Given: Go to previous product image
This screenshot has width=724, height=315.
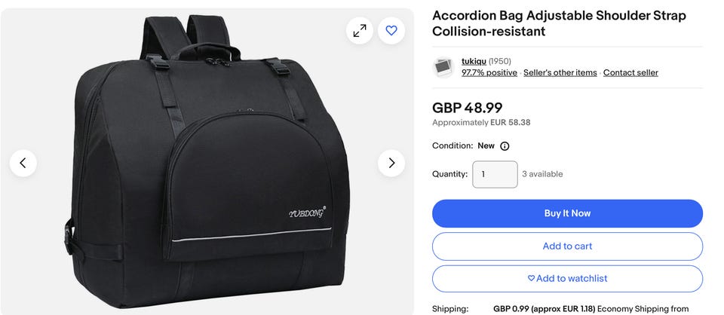Looking at the screenshot, I should coord(23,163).
